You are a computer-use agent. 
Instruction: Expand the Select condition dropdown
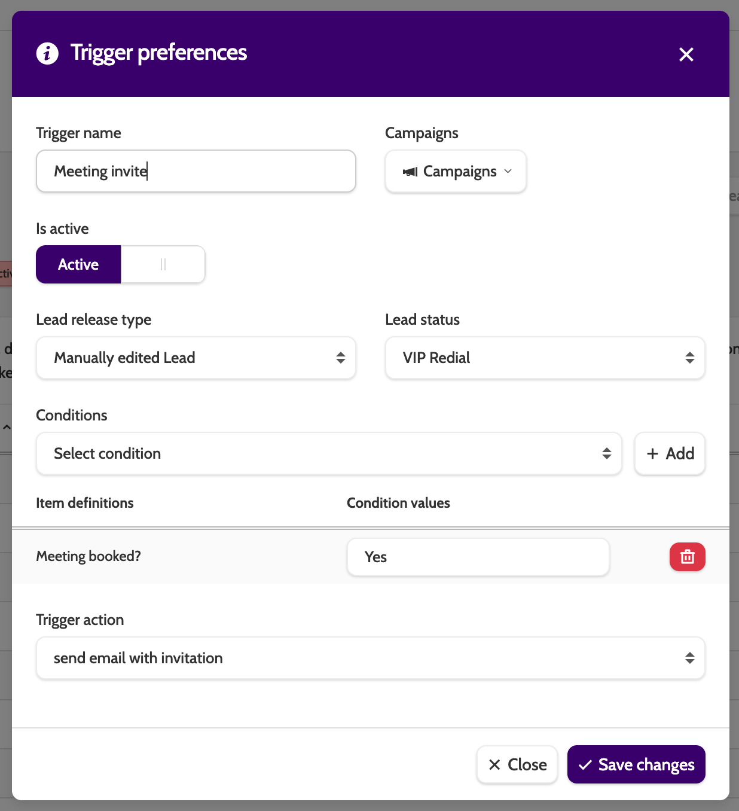tap(329, 453)
